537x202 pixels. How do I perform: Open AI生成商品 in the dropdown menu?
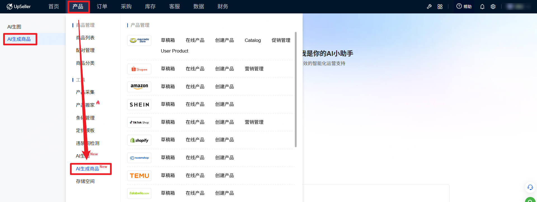(88, 169)
